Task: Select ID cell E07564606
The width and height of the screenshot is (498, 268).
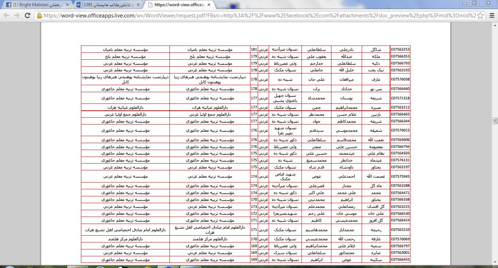Action: coord(400,140)
